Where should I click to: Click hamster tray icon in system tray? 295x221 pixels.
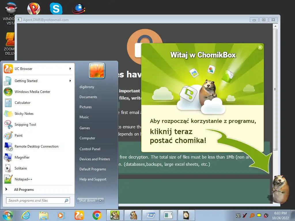click(238, 215)
